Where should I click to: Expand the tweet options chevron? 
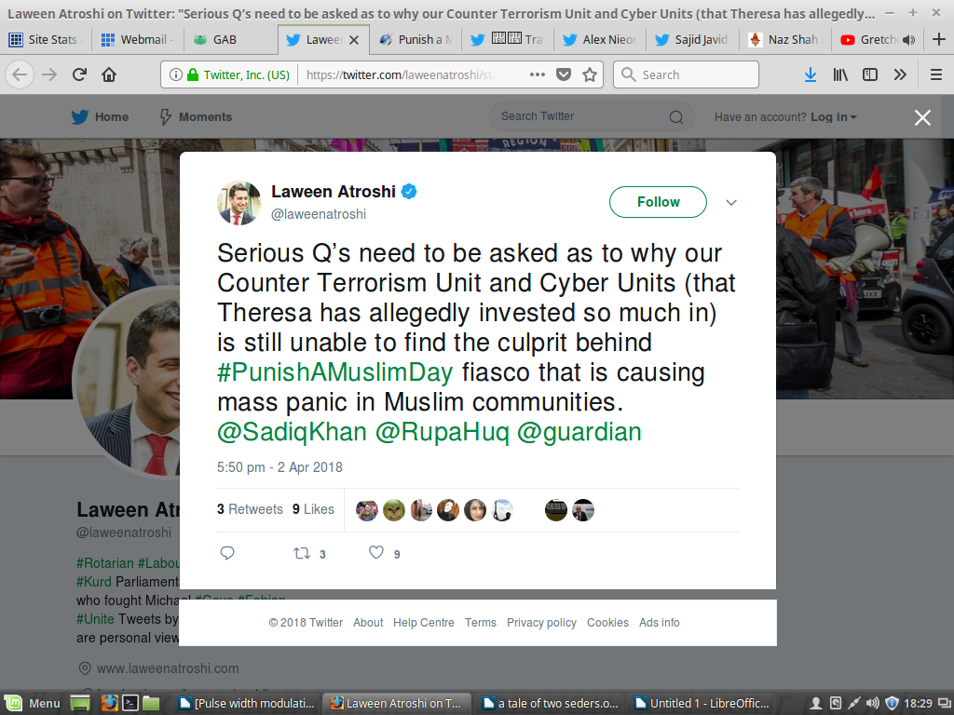(731, 202)
